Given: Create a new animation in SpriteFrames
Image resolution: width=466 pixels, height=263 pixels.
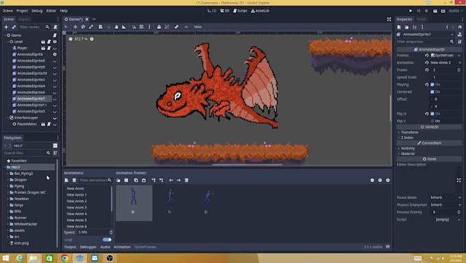Looking at the screenshot, I should click(66, 180).
